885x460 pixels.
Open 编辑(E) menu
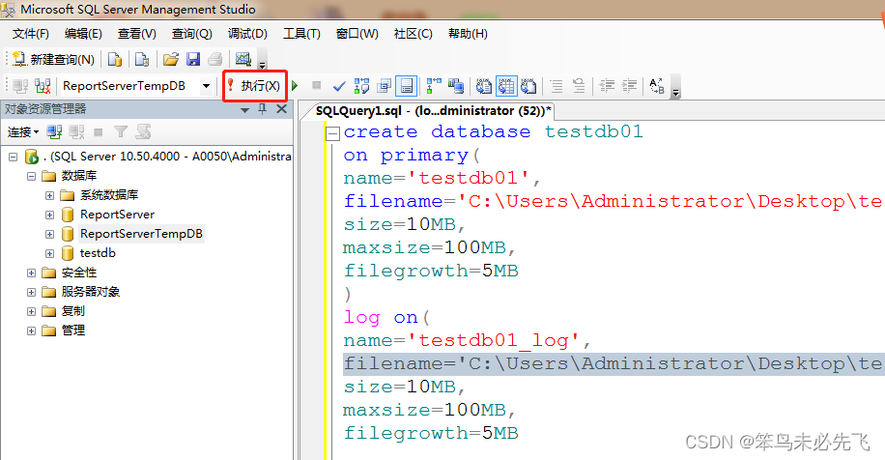click(83, 34)
